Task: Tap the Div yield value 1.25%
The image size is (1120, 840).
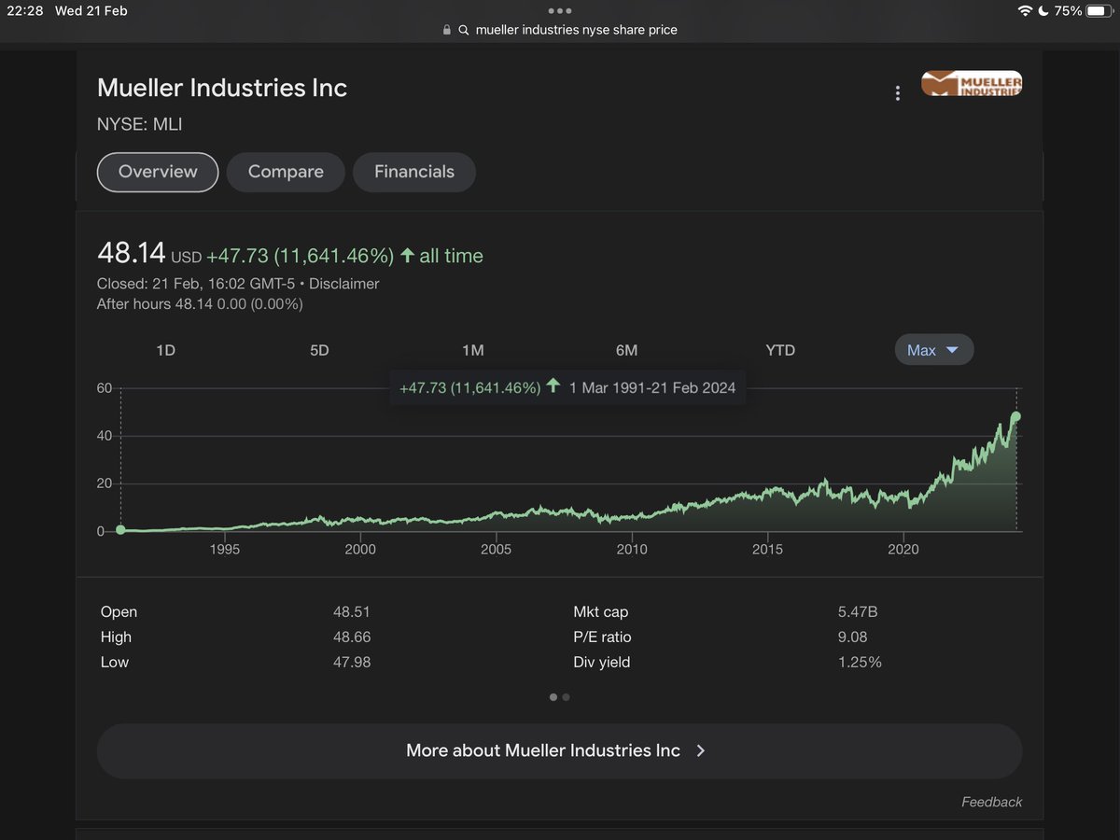Action: point(860,663)
